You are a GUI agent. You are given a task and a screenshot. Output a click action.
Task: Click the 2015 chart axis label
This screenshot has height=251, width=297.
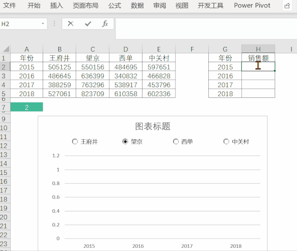(x=89, y=246)
